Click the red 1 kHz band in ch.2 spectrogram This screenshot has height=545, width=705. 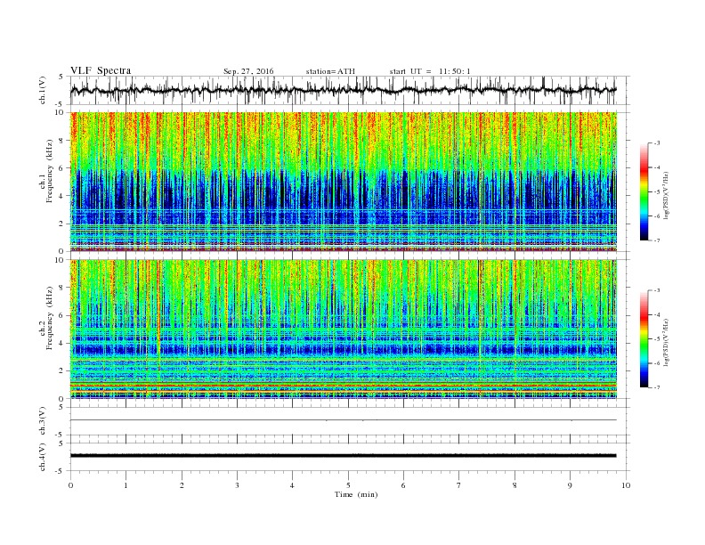tap(344, 386)
